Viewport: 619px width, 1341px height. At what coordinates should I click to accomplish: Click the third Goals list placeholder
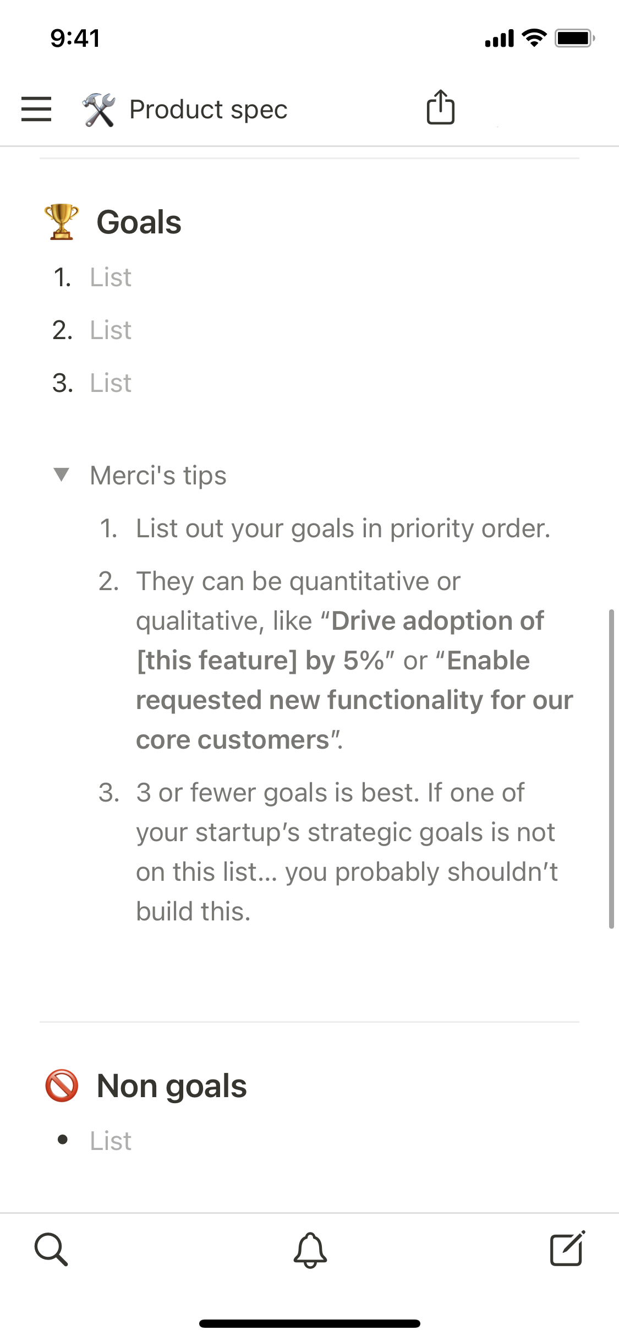pos(111,383)
